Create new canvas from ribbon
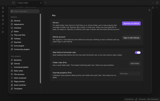Screen dimensions: 160x101 pos(3,16)
